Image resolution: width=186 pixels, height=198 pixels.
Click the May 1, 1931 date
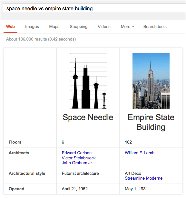136,189
